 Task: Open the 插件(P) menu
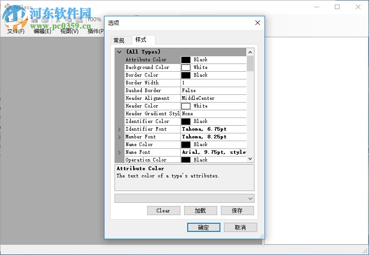coord(96,31)
